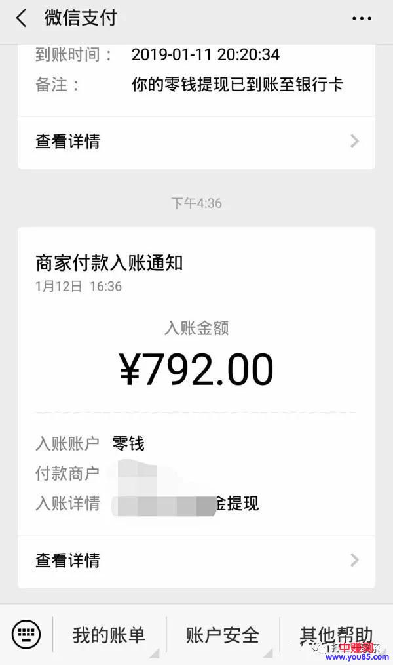
Task: Open the three-dot more options menu
Action: [x=362, y=19]
